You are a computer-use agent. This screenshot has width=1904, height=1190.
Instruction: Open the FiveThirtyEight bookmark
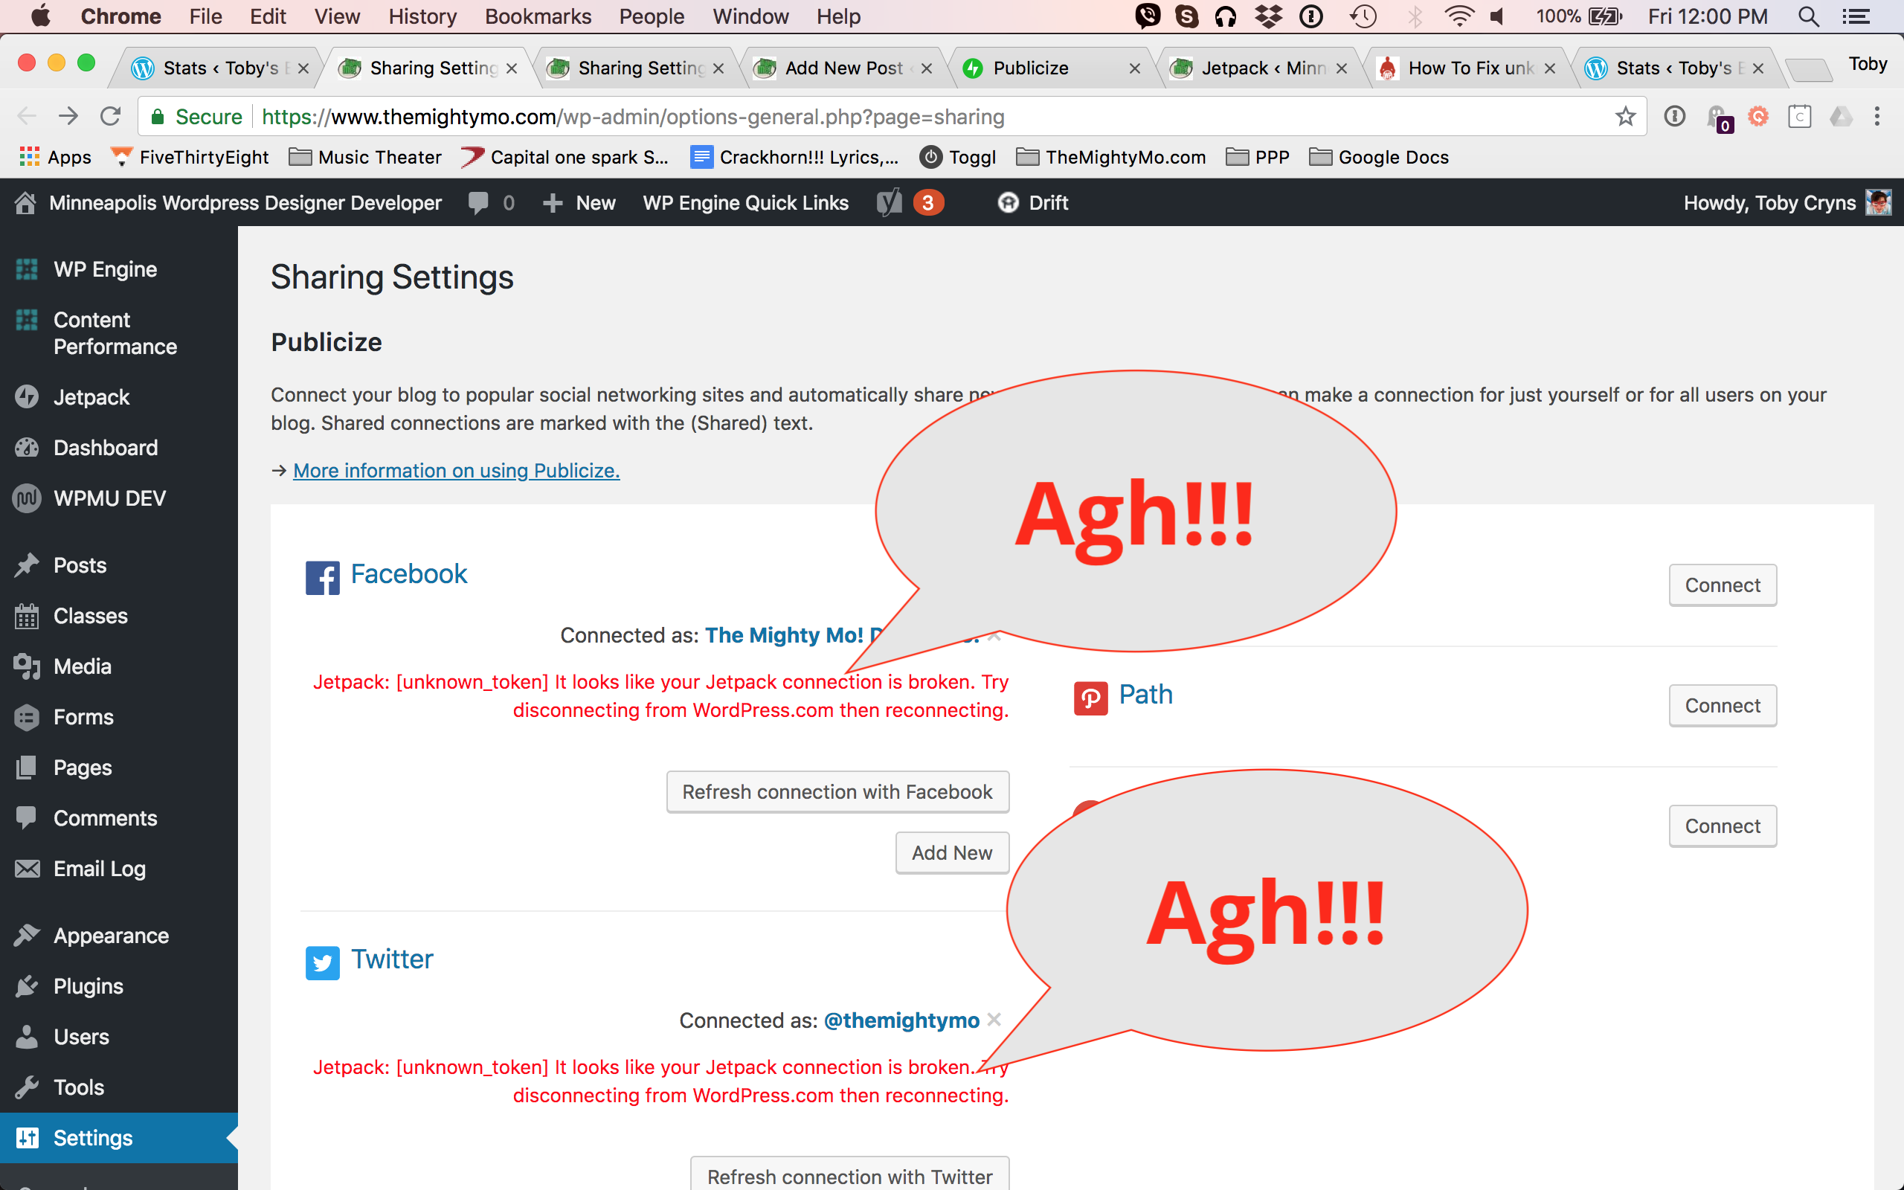190,158
